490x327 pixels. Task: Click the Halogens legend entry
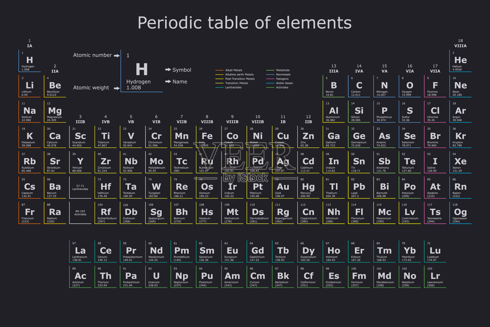[x=282, y=79]
